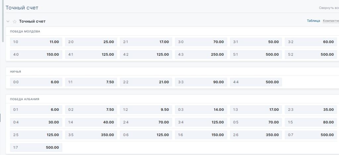Click Свернуть все link
339x155 pixels.
coord(329,8)
